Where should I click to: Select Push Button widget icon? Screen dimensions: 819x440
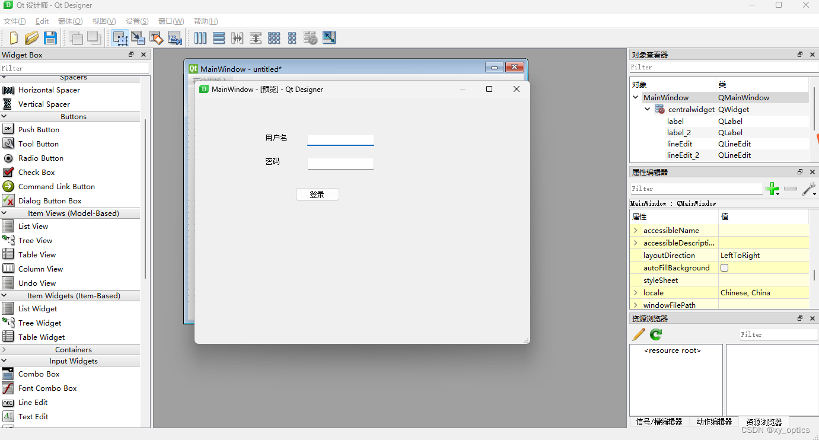click(x=8, y=129)
